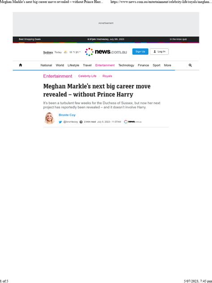
Task: Open the Celebrity Life breadcrumb link
Action: click(87, 76)
